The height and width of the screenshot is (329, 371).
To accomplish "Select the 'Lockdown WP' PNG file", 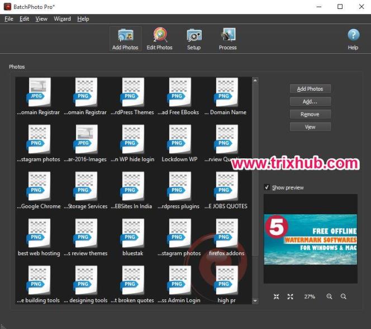I will 179,144.
